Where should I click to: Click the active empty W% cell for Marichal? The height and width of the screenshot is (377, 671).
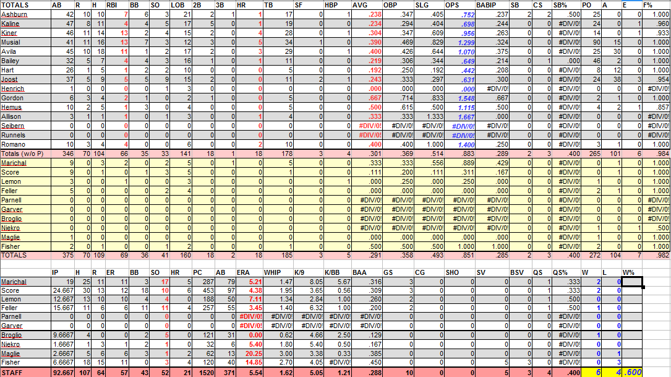pos(631,282)
